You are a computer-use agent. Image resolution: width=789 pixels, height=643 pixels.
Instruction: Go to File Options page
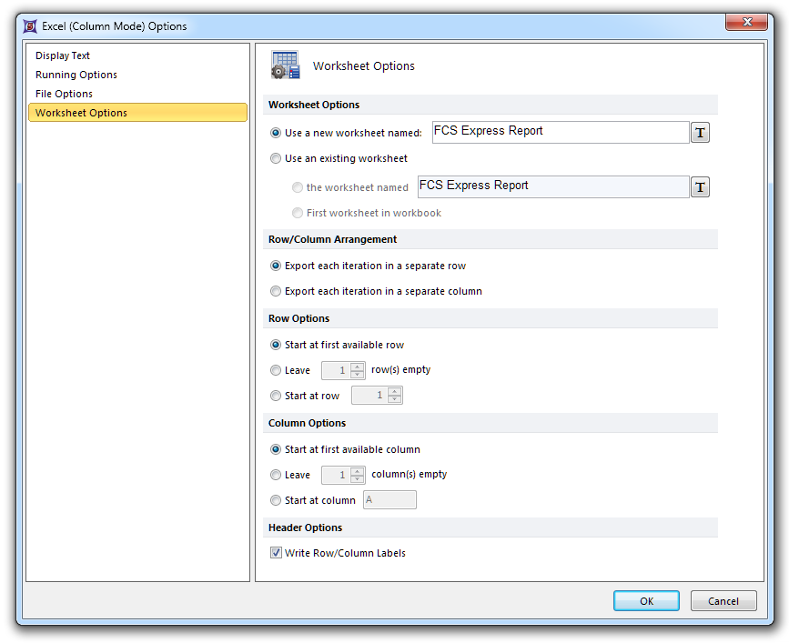click(x=64, y=94)
